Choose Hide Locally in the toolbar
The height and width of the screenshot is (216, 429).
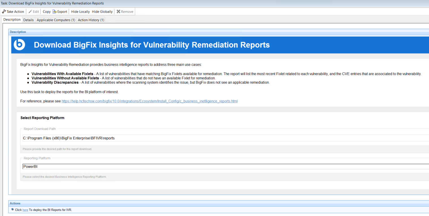(80, 12)
